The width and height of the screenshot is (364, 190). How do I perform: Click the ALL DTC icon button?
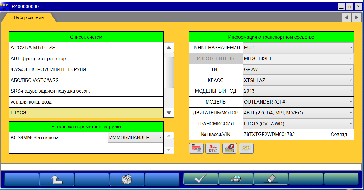[213, 148]
